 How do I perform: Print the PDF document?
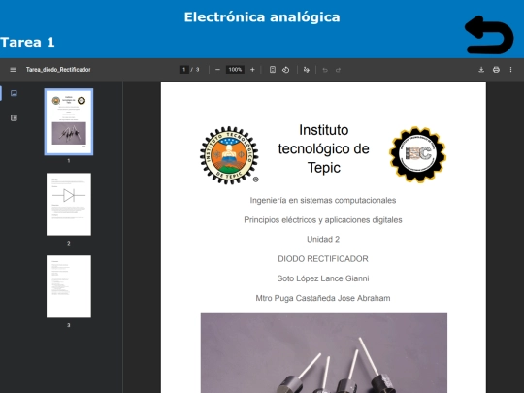[496, 70]
